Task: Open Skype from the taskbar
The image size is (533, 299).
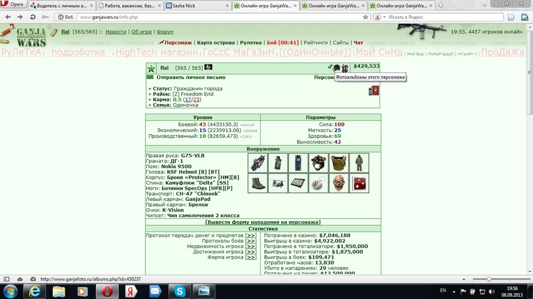Action: coord(180,291)
